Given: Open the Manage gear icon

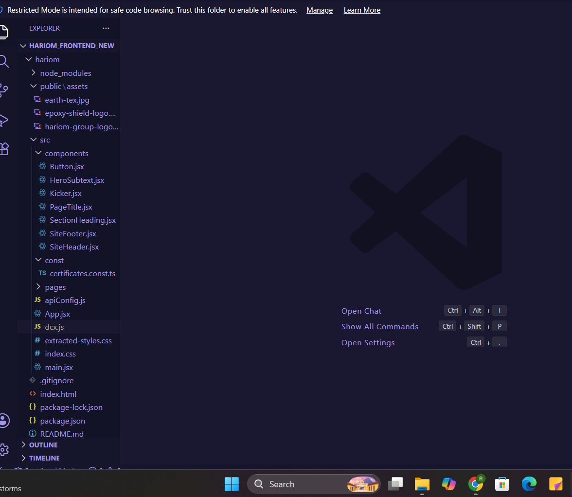Looking at the screenshot, I should click(4, 450).
